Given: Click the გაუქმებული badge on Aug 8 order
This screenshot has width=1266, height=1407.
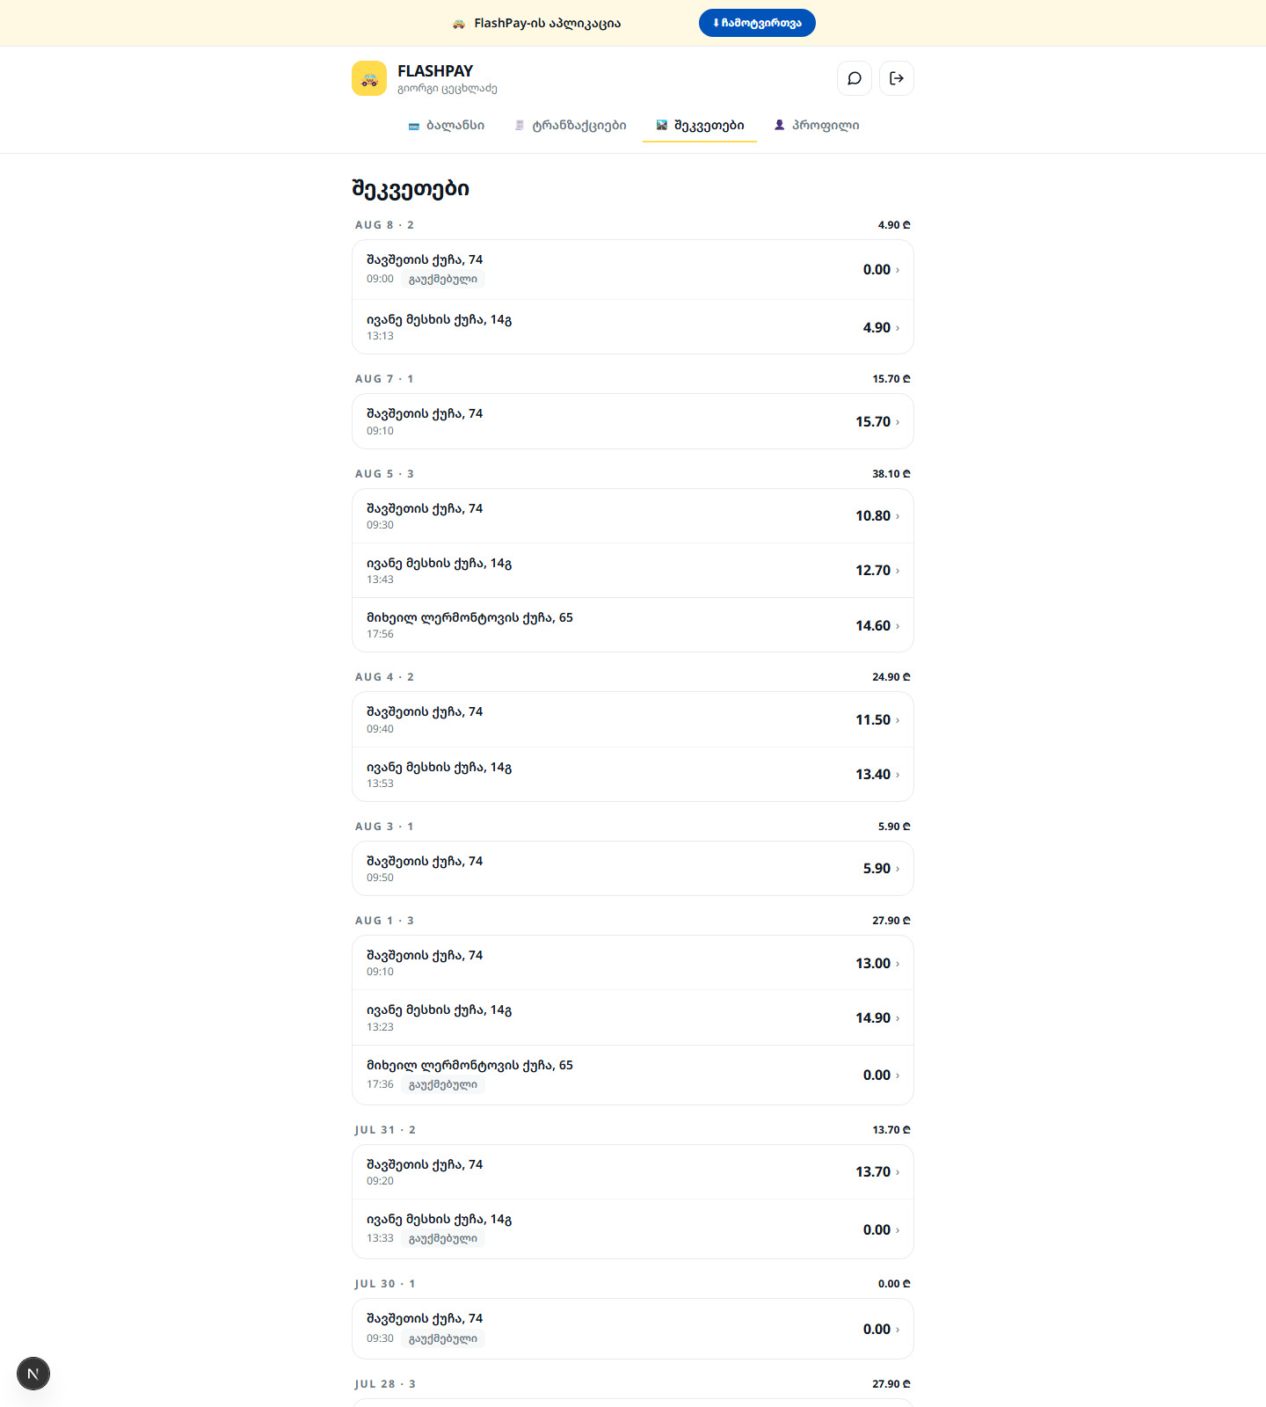Looking at the screenshot, I should [443, 279].
